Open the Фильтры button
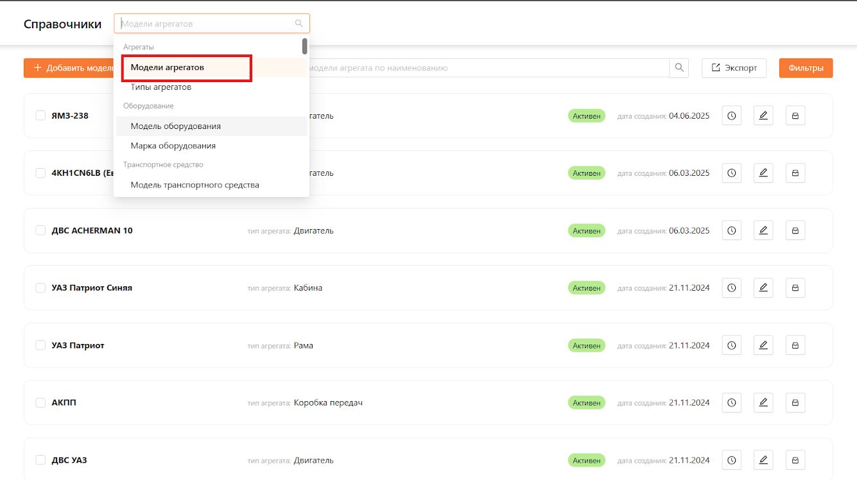Screen dimensions: 857x480 806,68
